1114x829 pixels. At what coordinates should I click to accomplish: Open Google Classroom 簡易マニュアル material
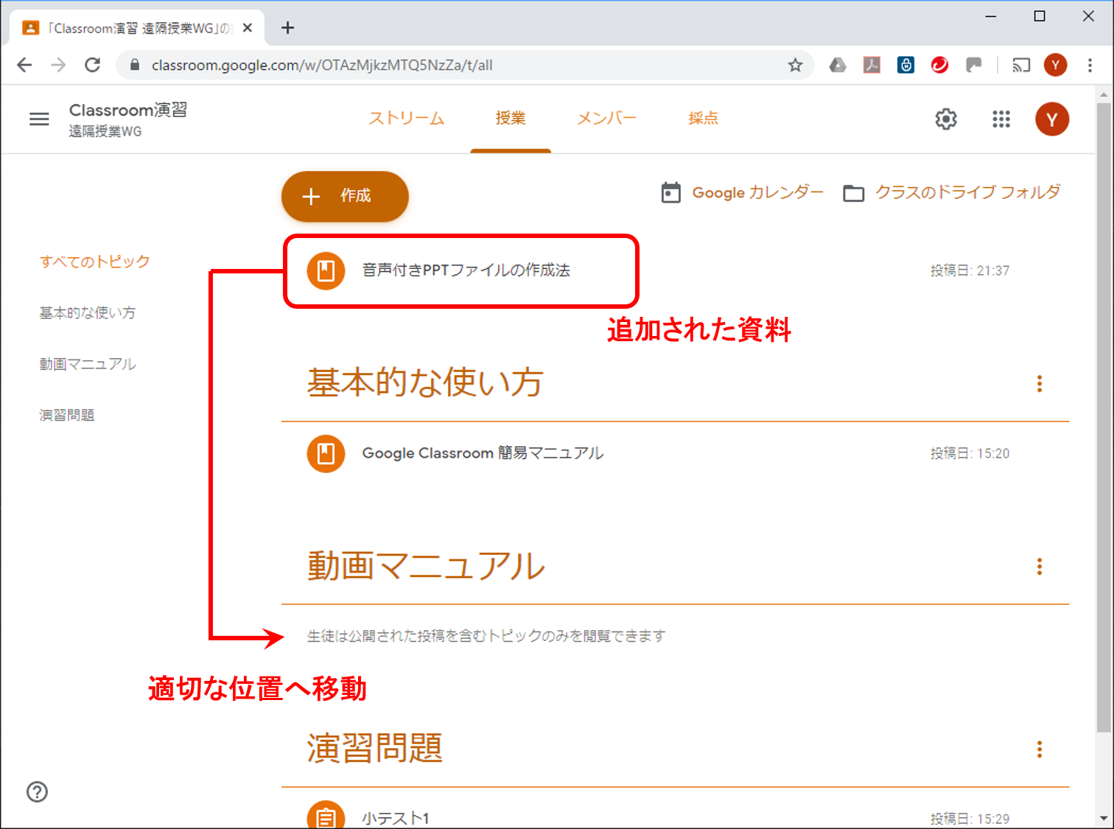483,452
